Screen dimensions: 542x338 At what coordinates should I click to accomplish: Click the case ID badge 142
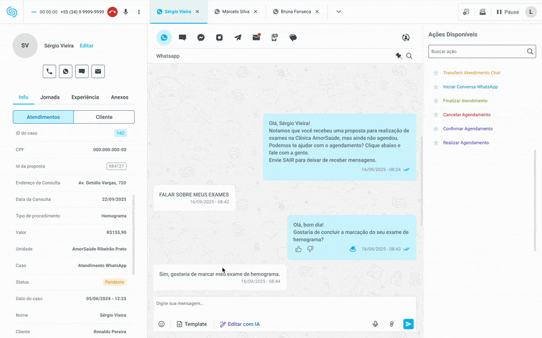coord(121,133)
